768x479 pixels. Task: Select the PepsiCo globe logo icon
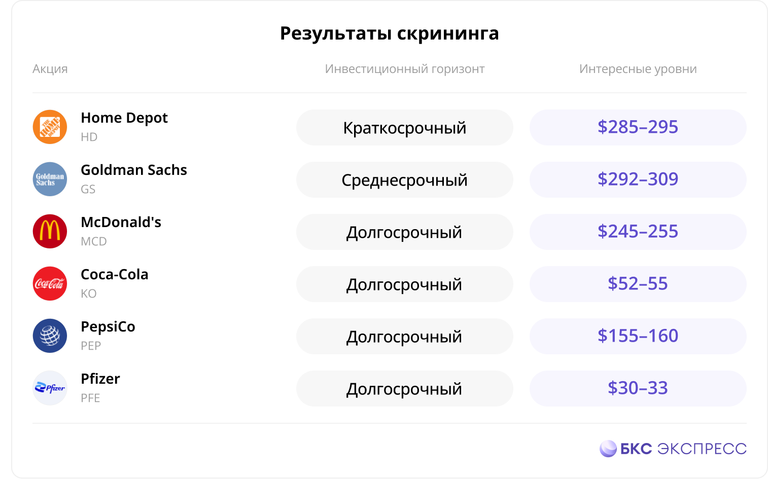pyautogui.click(x=50, y=336)
